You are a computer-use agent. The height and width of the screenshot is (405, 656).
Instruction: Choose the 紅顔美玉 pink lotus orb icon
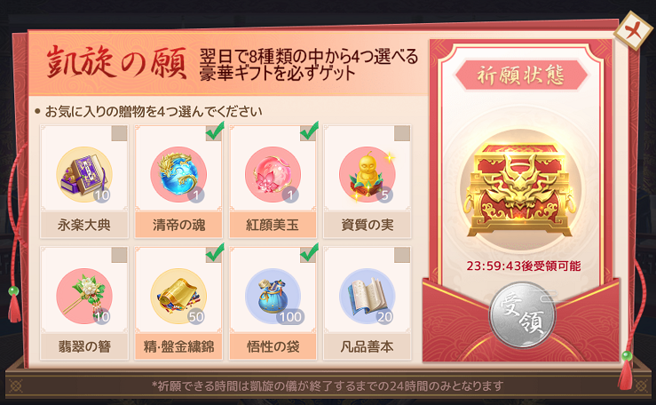pos(273,175)
